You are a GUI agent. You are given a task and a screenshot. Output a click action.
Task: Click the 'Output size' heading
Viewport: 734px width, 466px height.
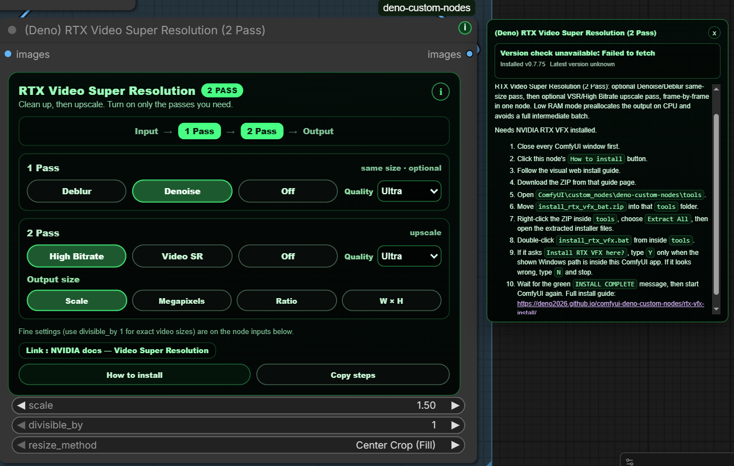tap(53, 279)
